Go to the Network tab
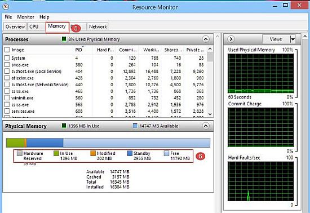 tap(98, 26)
